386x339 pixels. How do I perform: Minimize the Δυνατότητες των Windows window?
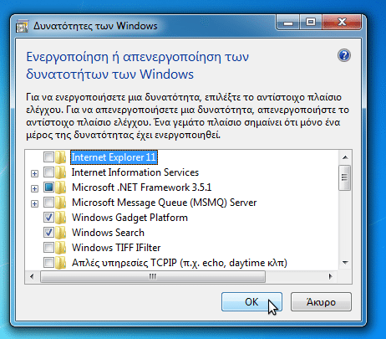(x=288, y=23)
